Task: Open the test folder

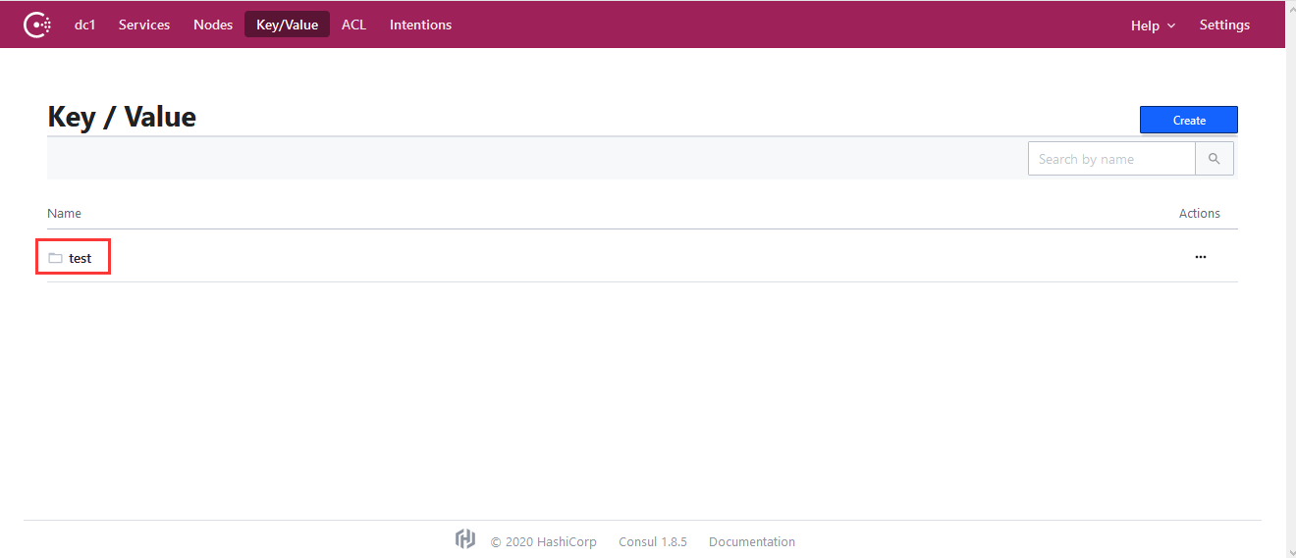Action: click(71, 258)
